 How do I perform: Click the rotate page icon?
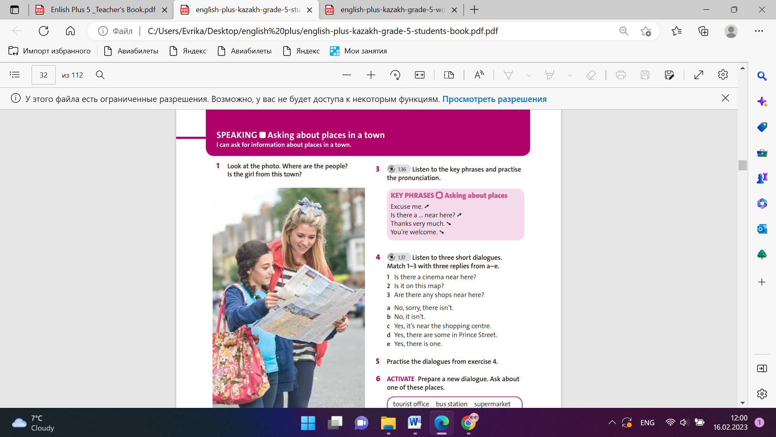[x=395, y=75]
